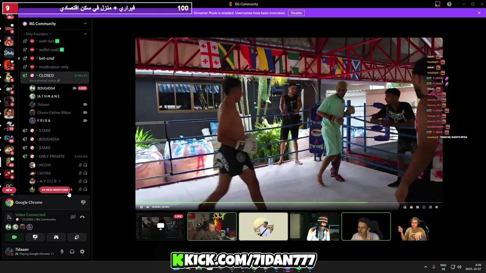Join the ONLY PRIVATE voice channel

pyautogui.click(x=55, y=156)
